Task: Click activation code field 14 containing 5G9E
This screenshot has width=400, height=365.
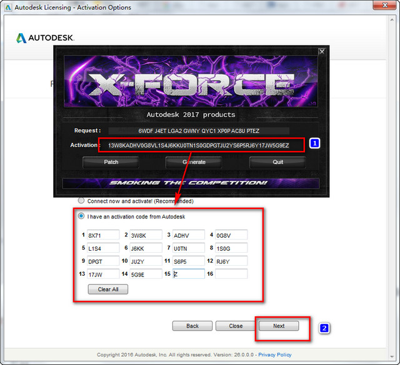Action: tap(146, 274)
